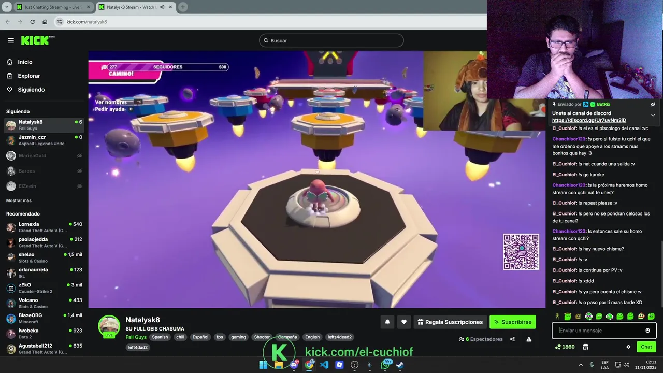Click the seguidores goal progress bar
The width and height of the screenshot is (663, 373).
coord(167,67)
